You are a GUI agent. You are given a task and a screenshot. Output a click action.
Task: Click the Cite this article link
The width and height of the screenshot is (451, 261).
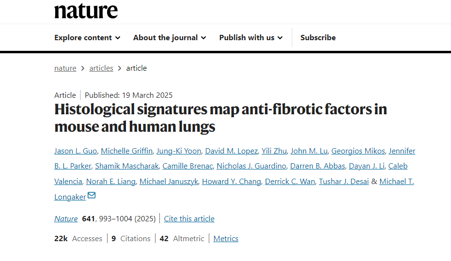[x=189, y=219]
